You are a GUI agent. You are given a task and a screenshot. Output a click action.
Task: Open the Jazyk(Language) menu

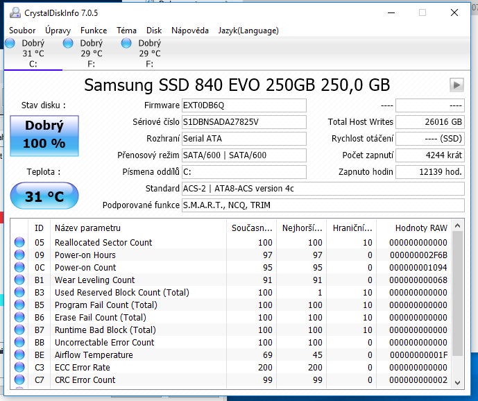(248, 31)
